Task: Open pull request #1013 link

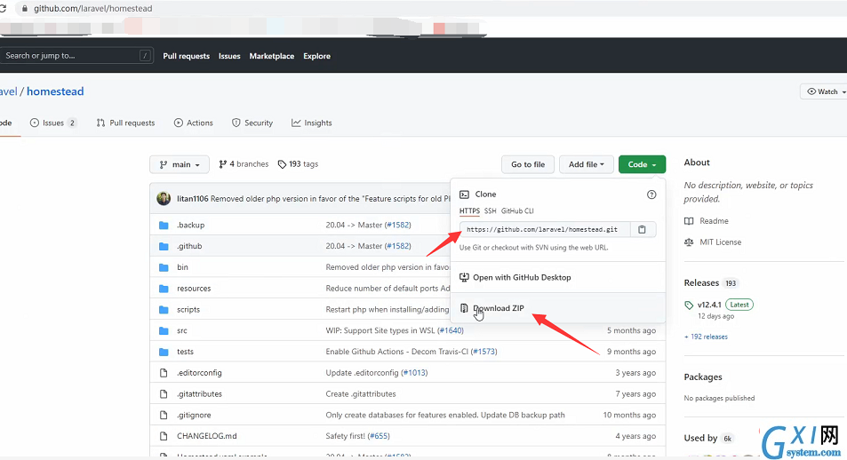Action: click(x=414, y=373)
